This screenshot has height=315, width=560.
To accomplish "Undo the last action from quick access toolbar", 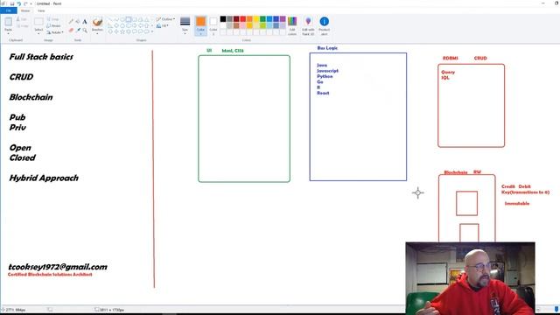I will tap(19, 3).
